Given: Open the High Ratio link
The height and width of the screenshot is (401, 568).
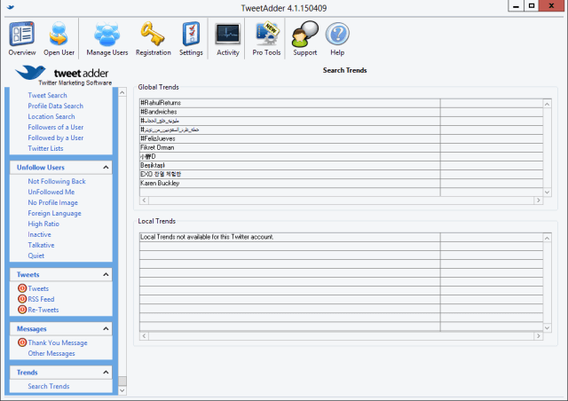Looking at the screenshot, I should point(43,224).
